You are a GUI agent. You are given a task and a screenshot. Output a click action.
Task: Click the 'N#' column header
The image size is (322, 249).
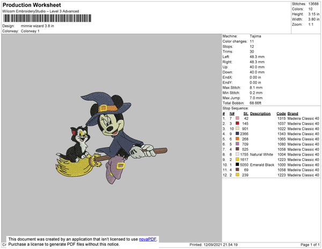coord(232,114)
